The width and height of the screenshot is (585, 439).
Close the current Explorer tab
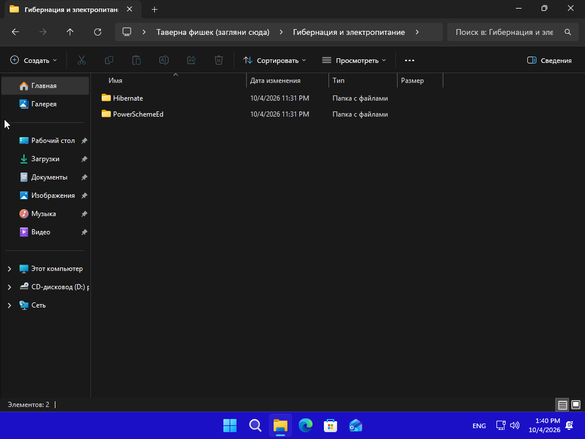point(130,9)
